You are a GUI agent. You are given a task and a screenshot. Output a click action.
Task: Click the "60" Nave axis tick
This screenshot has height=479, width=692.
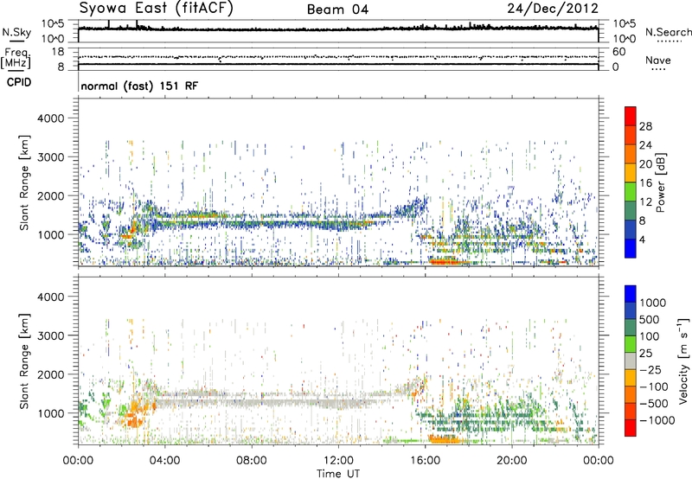(x=618, y=52)
